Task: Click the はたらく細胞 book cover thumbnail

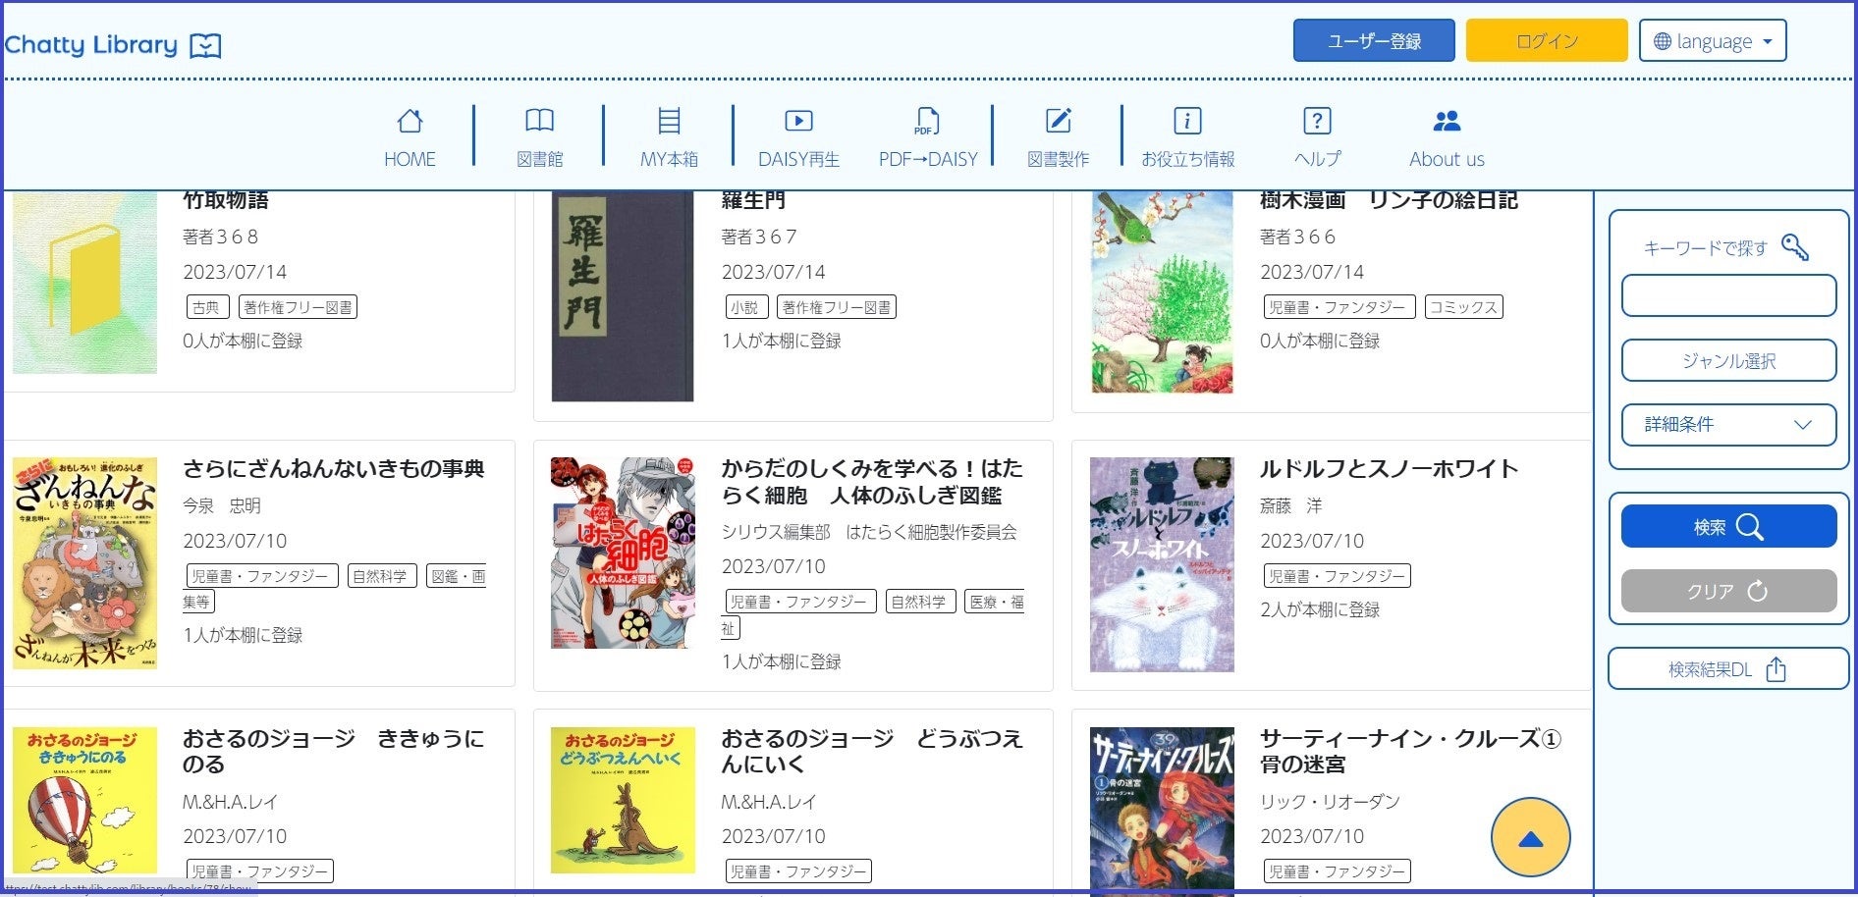Action: (x=623, y=553)
